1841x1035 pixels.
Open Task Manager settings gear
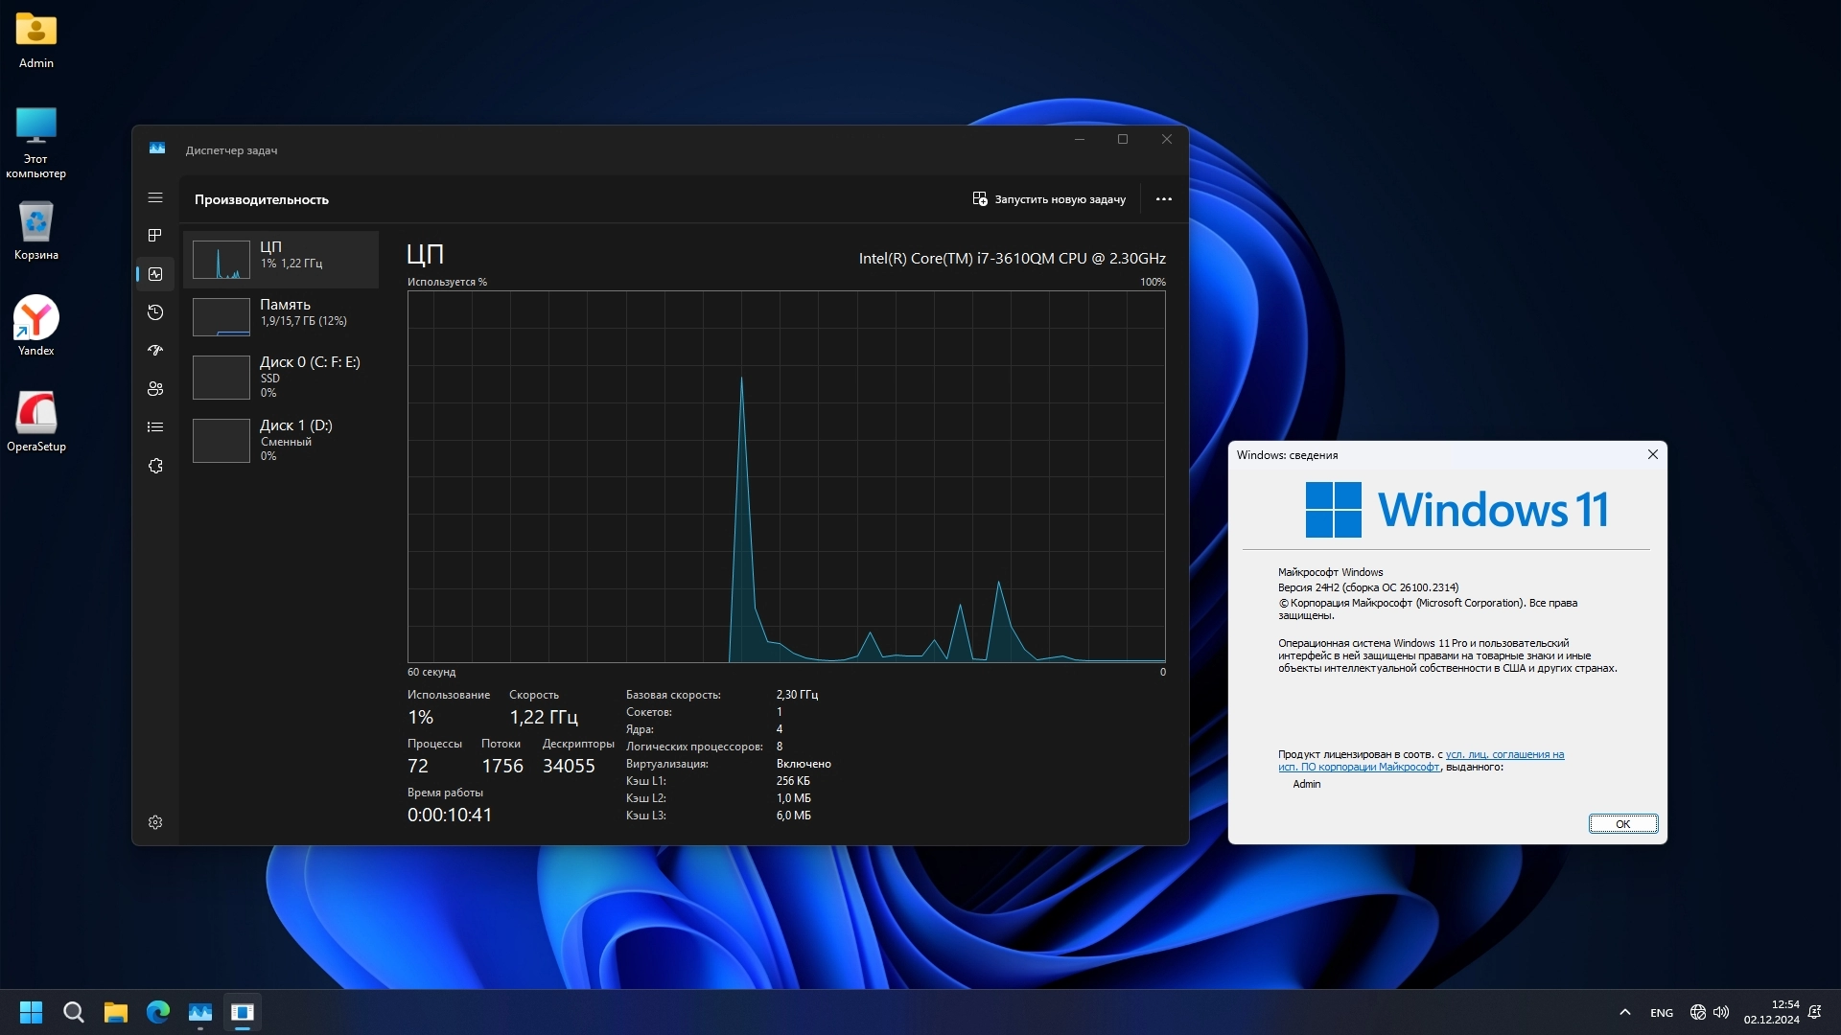point(155,822)
